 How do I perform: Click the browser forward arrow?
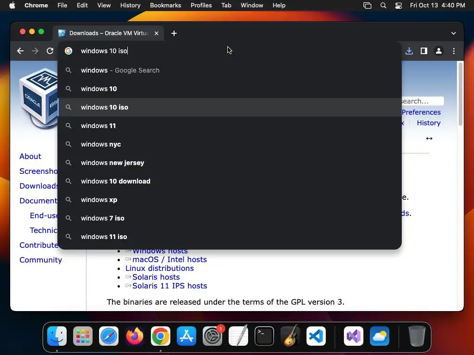coord(35,51)
